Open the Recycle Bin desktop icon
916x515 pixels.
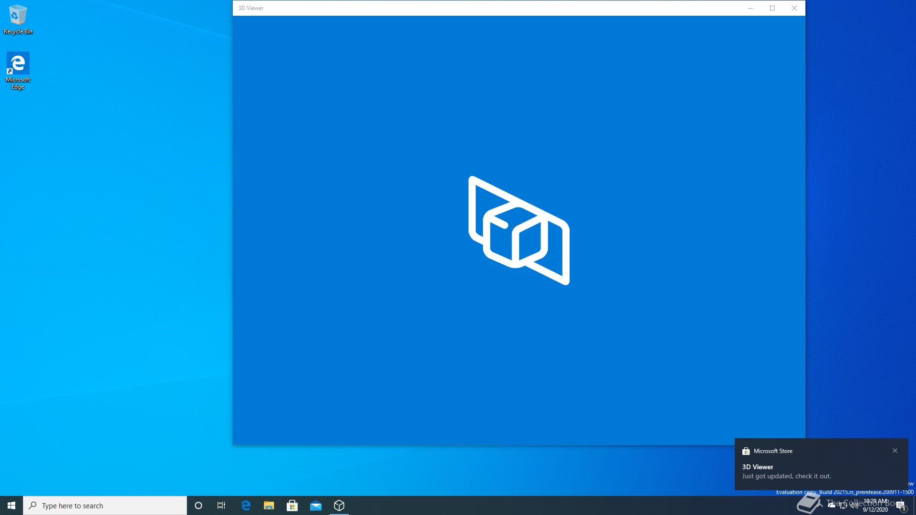click(18, 20)
